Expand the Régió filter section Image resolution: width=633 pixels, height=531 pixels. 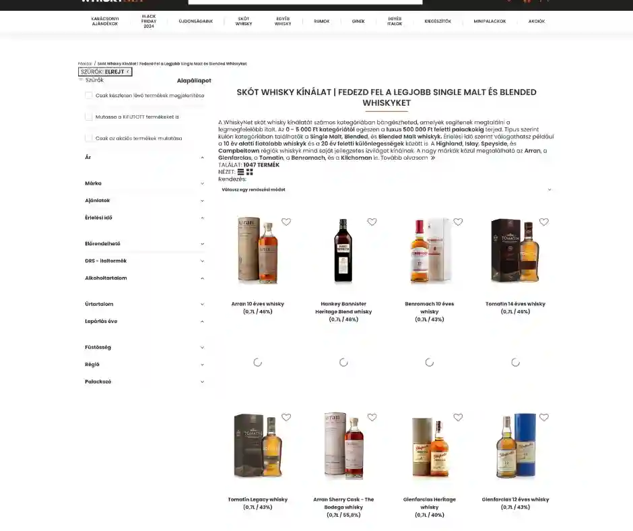144,365
